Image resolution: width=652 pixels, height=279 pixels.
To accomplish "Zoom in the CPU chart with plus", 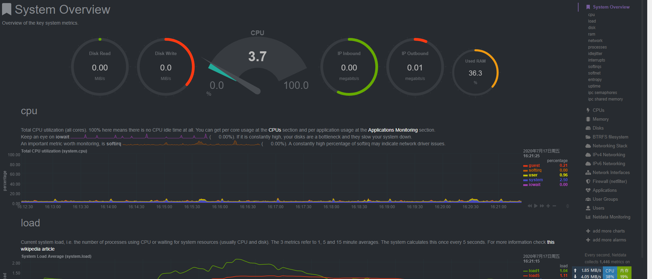I will 548,206.
